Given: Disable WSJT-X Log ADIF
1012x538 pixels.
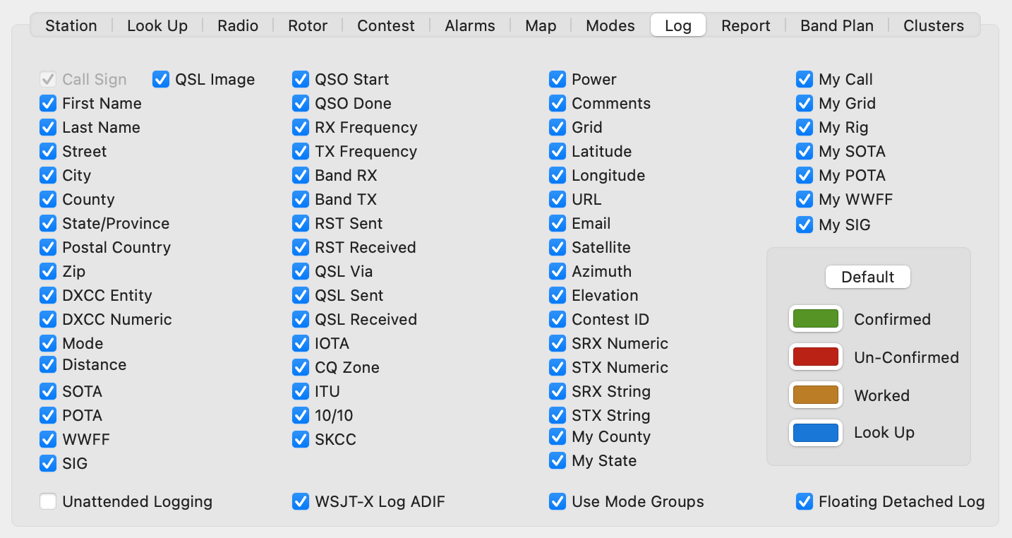Looking at the screenshot, I should [x=301, y=502].
